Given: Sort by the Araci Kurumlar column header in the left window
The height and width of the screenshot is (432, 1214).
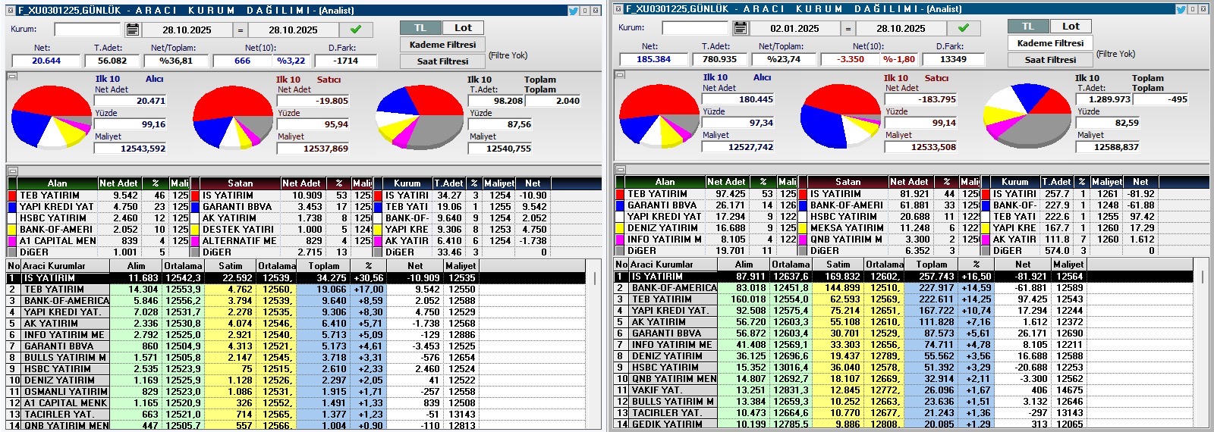Looking at the screenshot, I should [54, 266].
